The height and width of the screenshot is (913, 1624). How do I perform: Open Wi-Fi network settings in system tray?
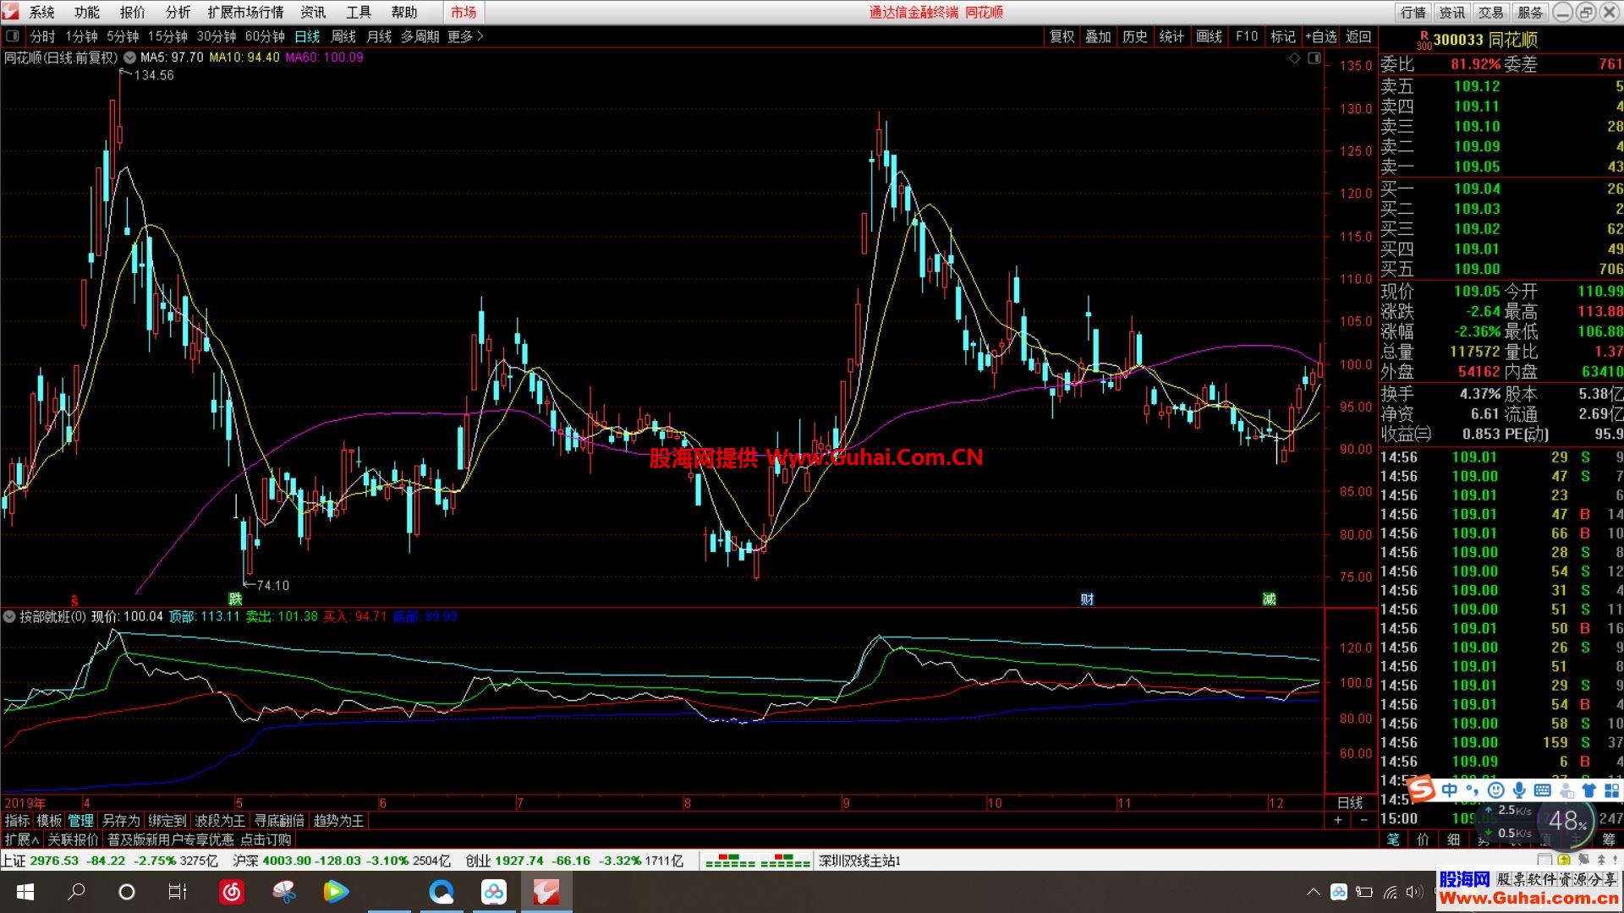coord(1390,892)
